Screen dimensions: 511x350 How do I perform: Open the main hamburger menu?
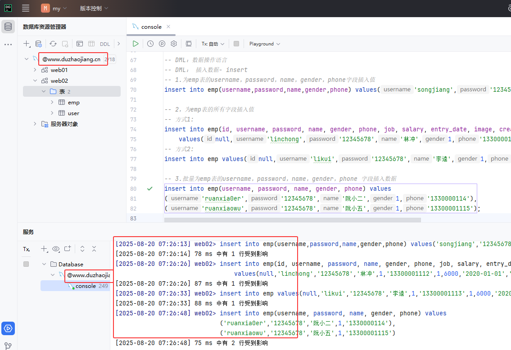[26, 9]
